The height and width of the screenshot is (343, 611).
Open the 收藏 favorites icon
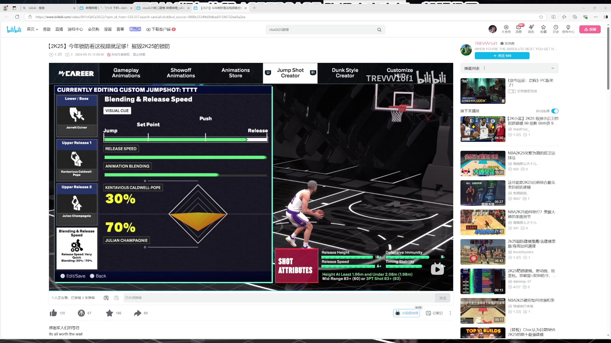pyautogui.click(x=544, y=29)
